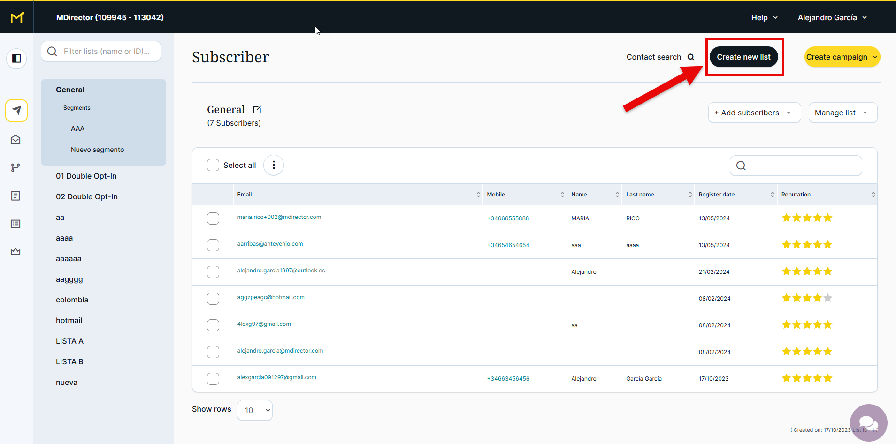This screenshot has height=444, width=896.
Task: Open the colombia list in sidebar
Action: pyautogui.click(x=72, y=300)
